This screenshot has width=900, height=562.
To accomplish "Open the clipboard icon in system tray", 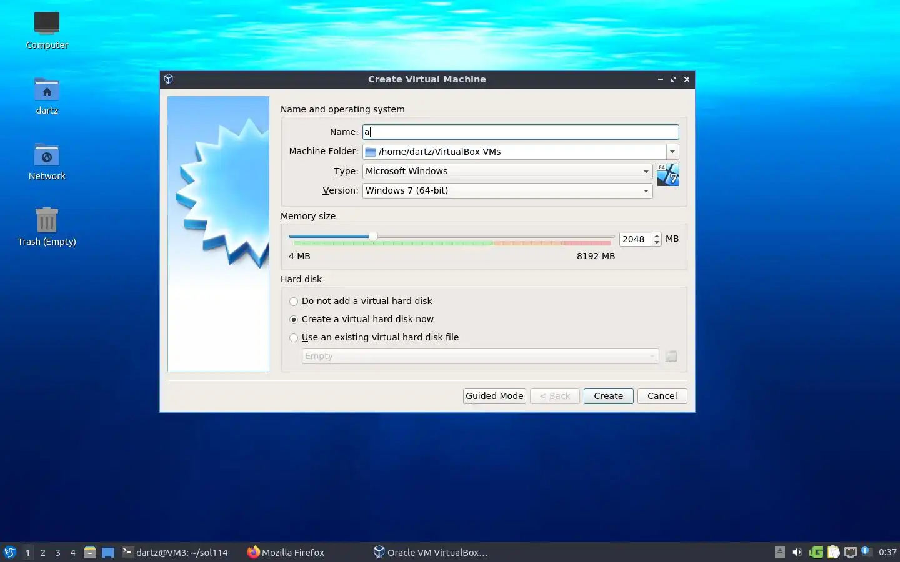I will coord(834,552).
